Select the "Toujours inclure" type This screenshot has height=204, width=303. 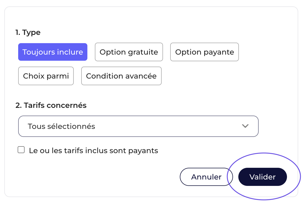pyautogui.click(x=53, y=52)
